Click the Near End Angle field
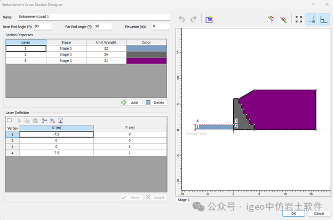Image resolution: width=333 pixels, height=220 pixels. pyautogui.click(x=43, y=27)
